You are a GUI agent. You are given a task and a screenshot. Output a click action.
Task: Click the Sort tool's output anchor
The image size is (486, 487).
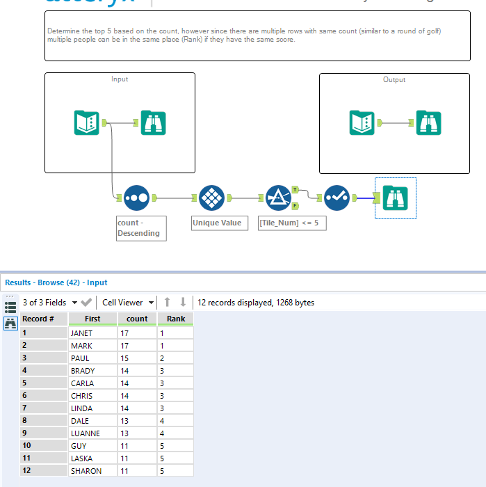[x=154, y=198]
